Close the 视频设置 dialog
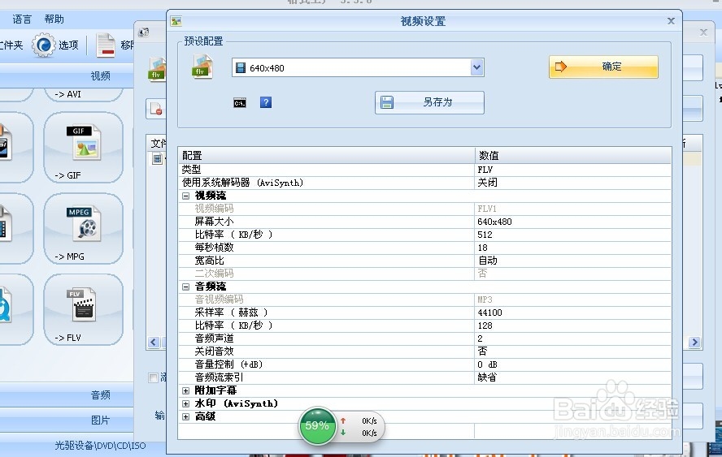The width and height of the screenshot is (722, 457). click(x=671, y=21)
